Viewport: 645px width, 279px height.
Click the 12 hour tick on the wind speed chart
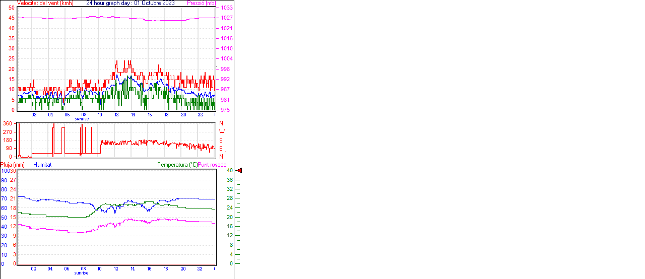coord(116,114)
